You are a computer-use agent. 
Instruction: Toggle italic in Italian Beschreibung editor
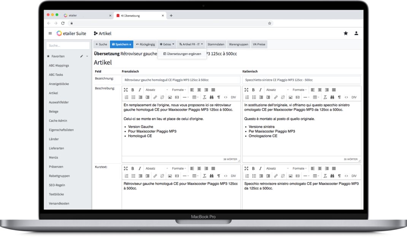(261, 90)
